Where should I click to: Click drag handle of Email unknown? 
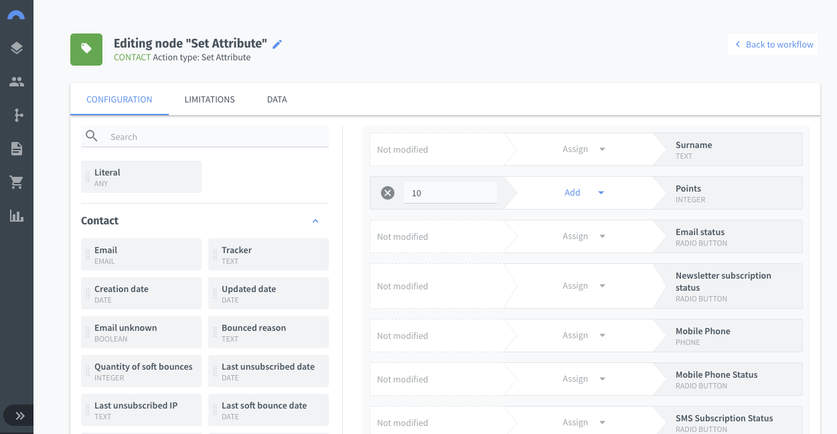click(88, 333)
